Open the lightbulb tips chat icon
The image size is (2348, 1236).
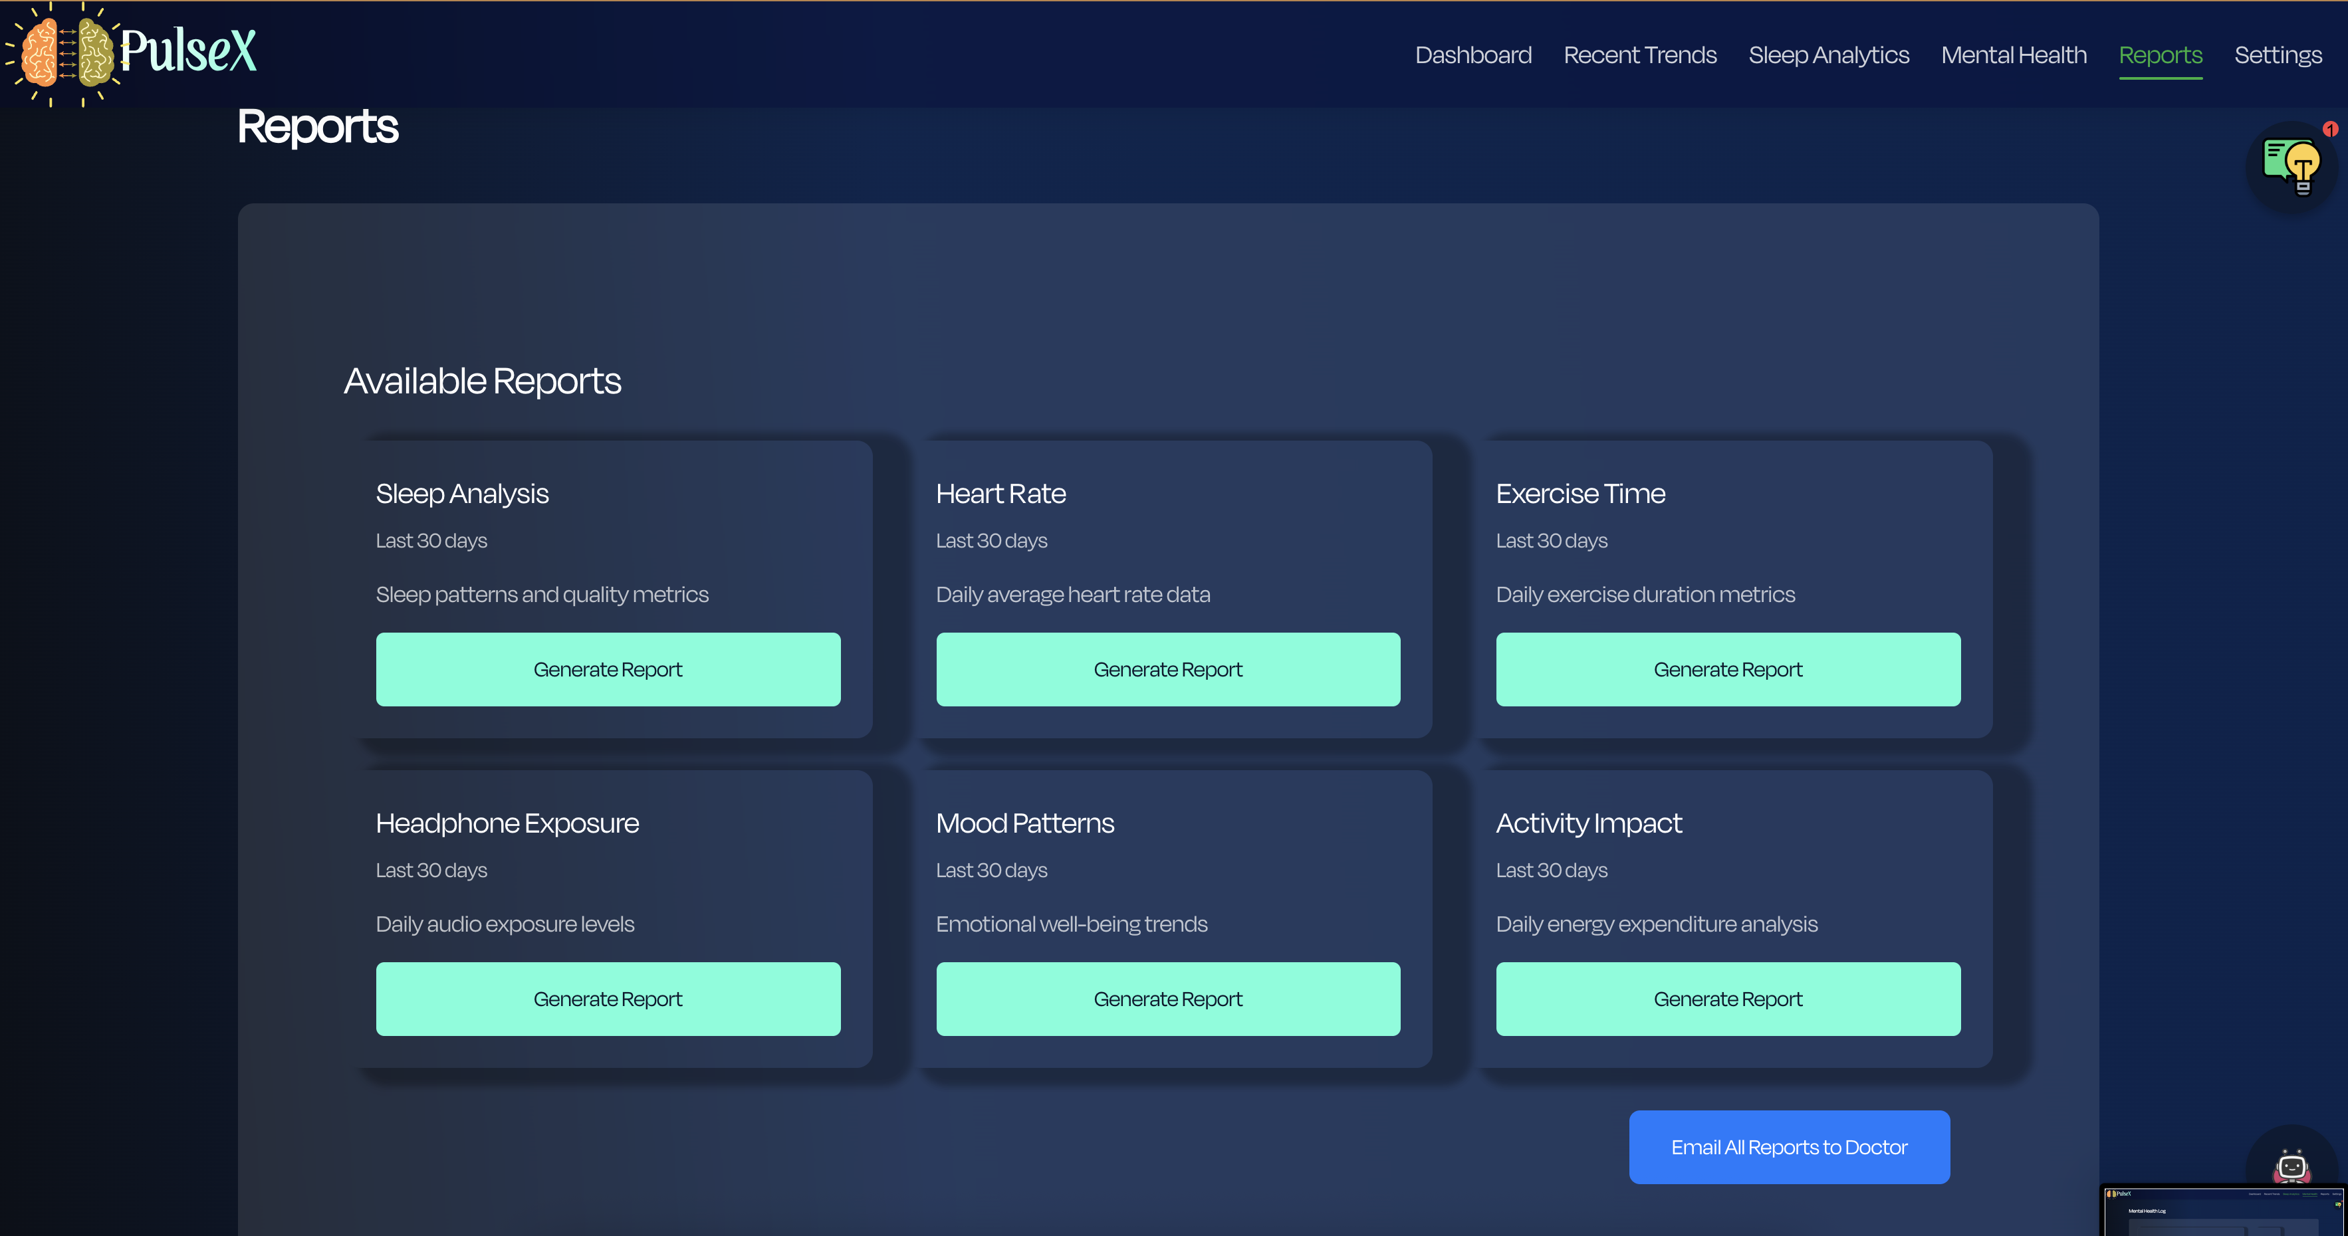pos(2291,165)
